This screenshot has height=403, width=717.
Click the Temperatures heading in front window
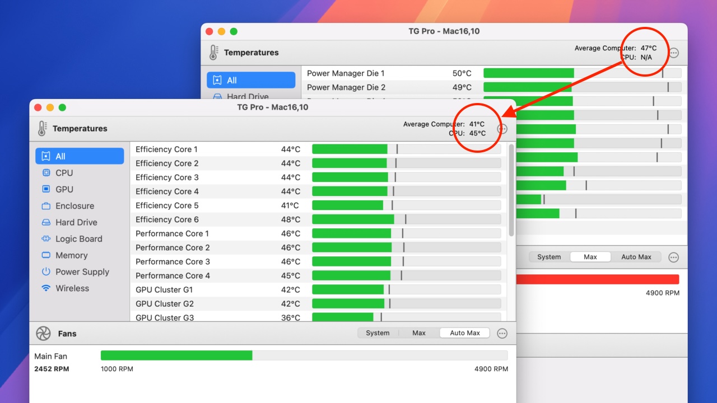pyautogui.click(x=80, y=129)
